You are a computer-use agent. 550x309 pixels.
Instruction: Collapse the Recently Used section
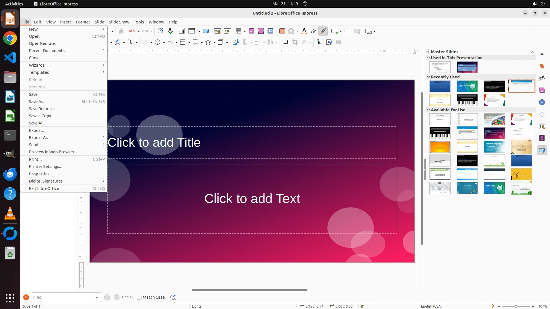tap(429, 77)
